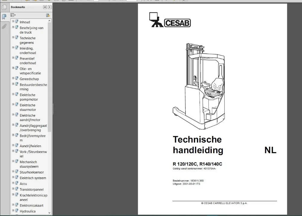Screen dimensions: 302x216
Task: Click the CESAB logo on the page
Action: click(170, 20)
